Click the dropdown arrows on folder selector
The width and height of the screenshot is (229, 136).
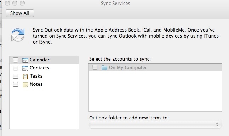pos(217,124)
